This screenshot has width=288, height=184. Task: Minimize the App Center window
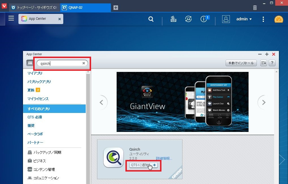click(x=260, y=54)
